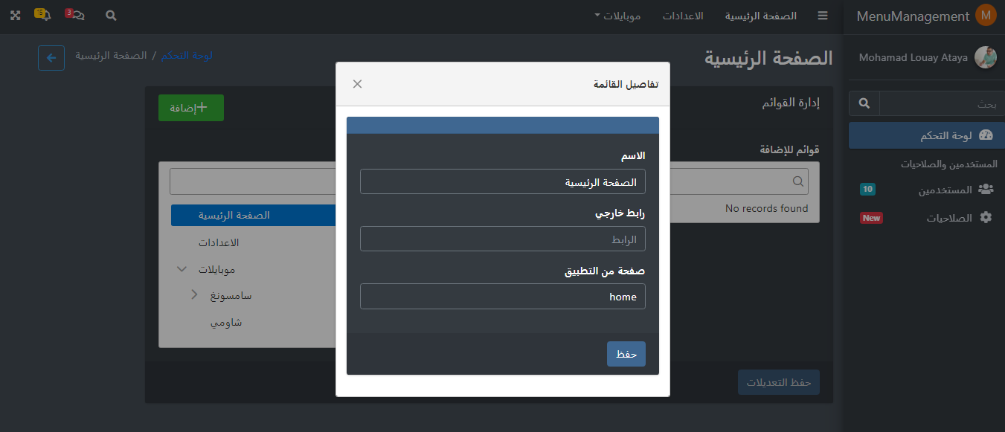The height and width of the screenshot is (432, 1005).
Task: Open الصلاحيات sidebar item
Action: [x=926, y=218]
